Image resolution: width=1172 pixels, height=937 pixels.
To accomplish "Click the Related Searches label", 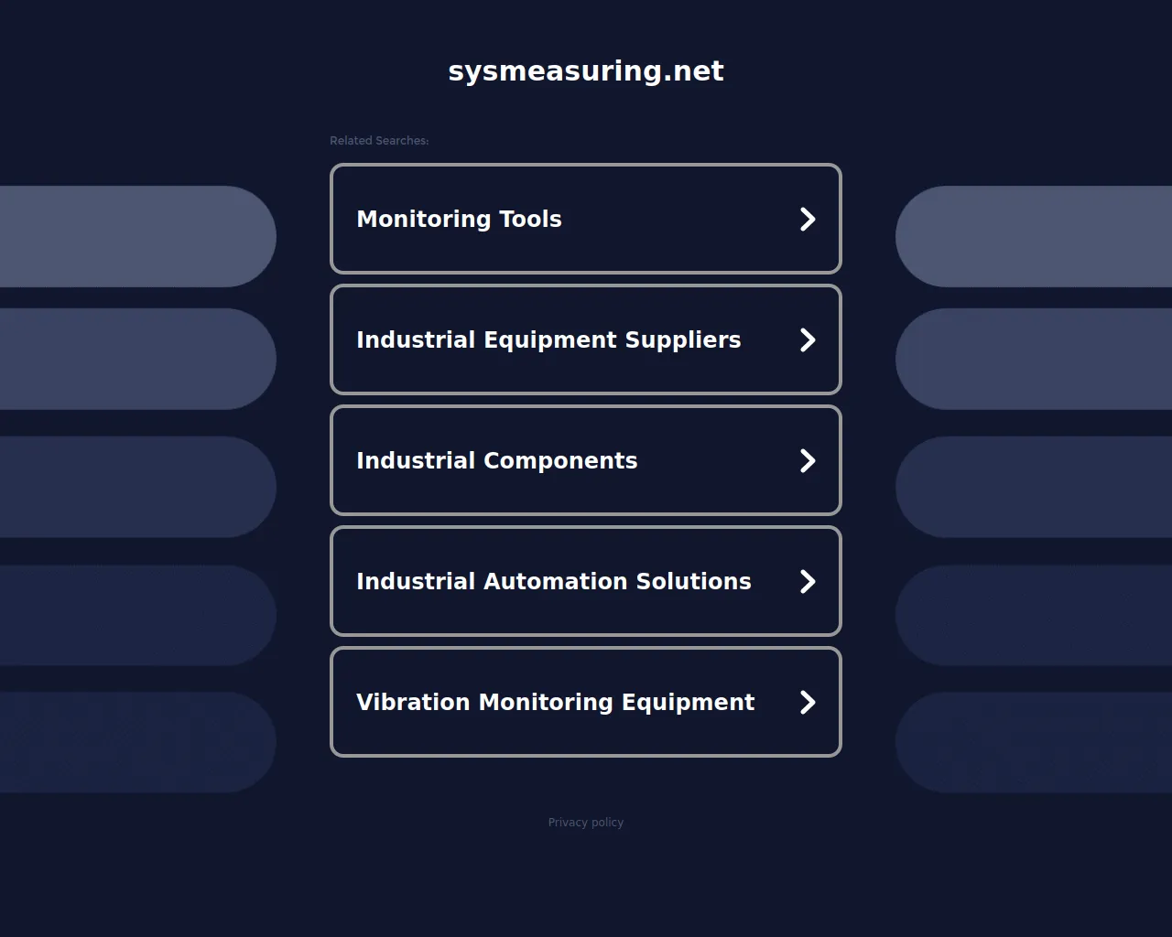I will pyautogui.click(x=379, y=141).
